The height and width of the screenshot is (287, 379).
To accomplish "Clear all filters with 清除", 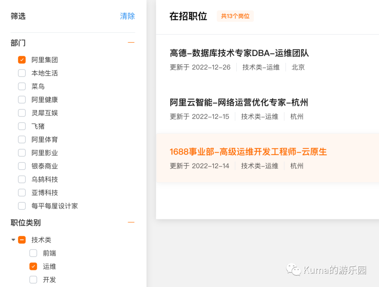I will click(x=127, y=16).
